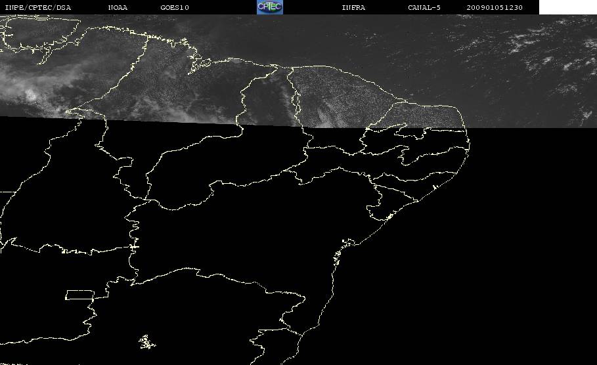Click the small coastal island outline on the northeast coast
Viewport: 597px width, 365px height.
click(434, 187)
